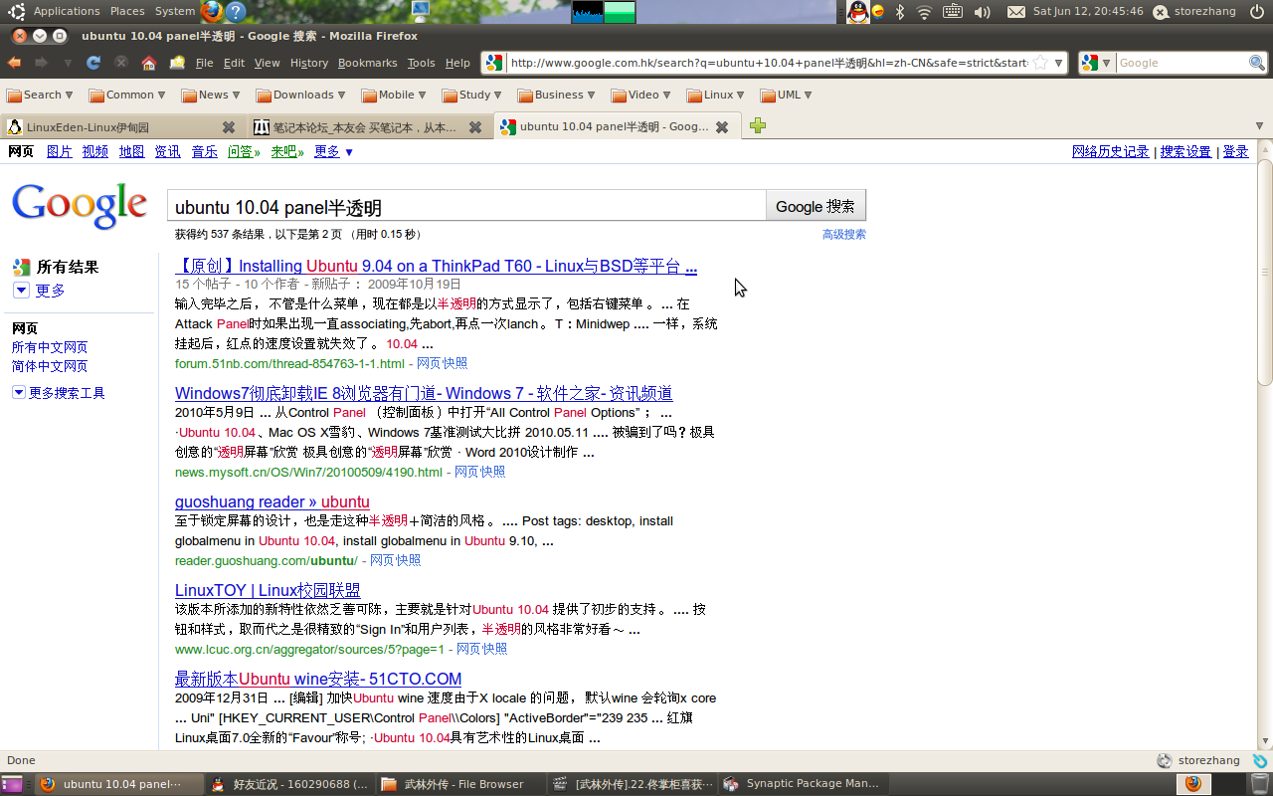Open the Business bookmarks folder

(556, 96)
